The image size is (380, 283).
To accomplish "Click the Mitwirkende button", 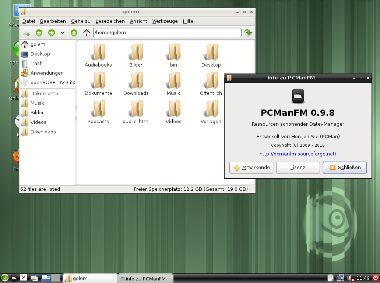I will 251,168.
